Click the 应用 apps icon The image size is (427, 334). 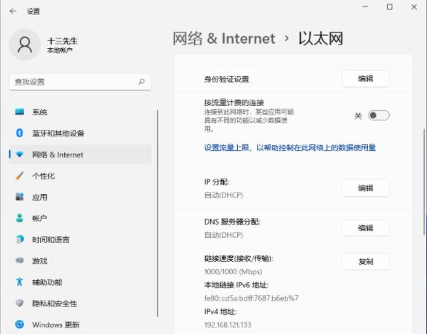20,197
